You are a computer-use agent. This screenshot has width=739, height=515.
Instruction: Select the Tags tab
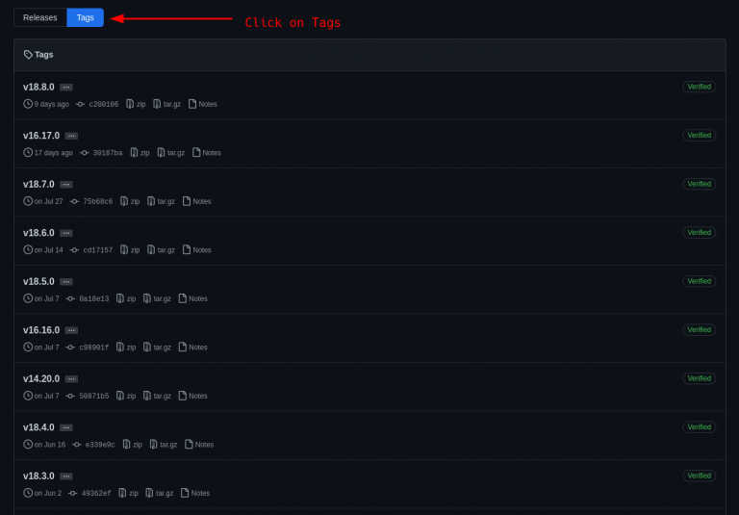coord(86,17)
